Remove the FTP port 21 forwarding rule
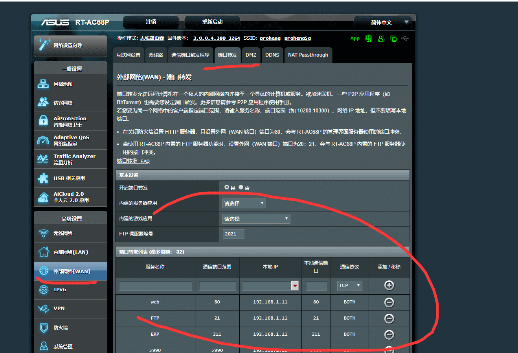 (389, 318)
